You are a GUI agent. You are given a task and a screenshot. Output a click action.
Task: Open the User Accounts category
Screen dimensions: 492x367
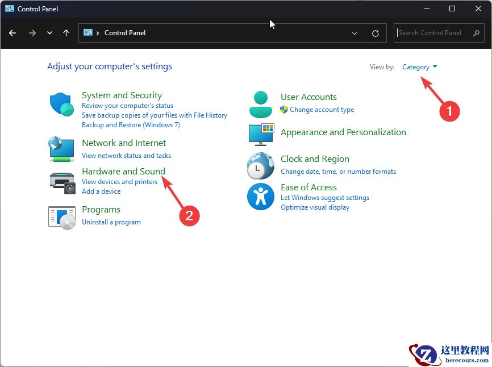(x=308, y=97)
